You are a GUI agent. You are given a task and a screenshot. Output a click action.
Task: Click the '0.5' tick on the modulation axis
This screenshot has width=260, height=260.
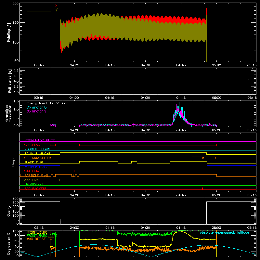[16, 118]
